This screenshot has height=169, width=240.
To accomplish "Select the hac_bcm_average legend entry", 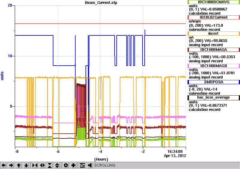I will click(214, 98).
